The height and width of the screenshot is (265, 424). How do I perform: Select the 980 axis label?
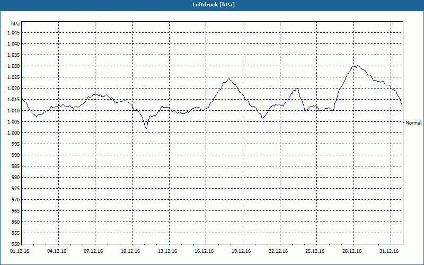click(16, 178)
